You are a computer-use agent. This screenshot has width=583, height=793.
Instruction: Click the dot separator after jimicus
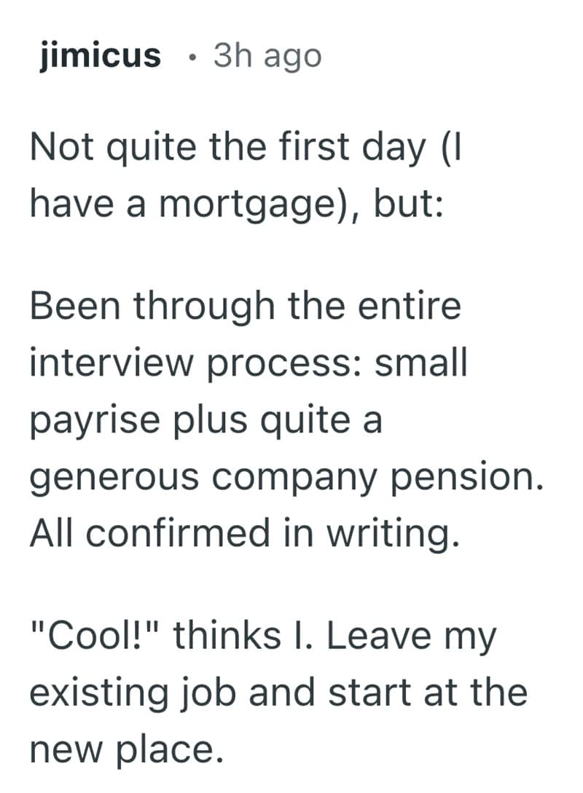click(190, 57)
